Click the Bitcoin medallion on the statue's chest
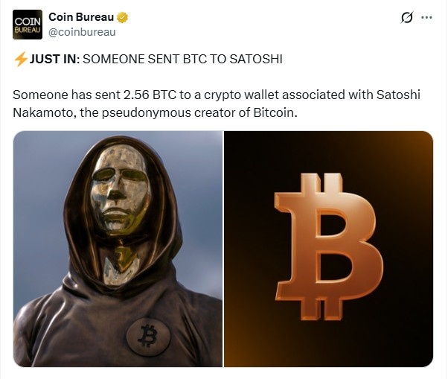 (148, 337)
